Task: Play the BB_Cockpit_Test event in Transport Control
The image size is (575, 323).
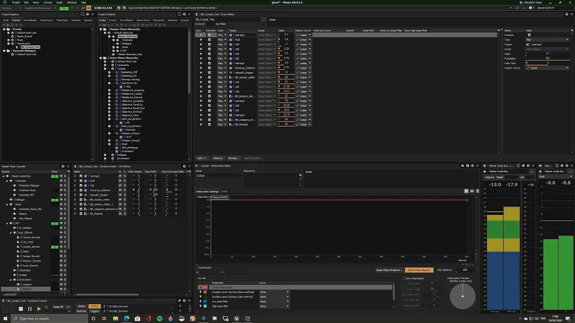Action: [39, 309]
